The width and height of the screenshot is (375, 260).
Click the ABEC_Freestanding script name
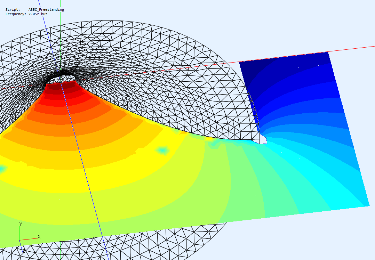tap(46, 10)
